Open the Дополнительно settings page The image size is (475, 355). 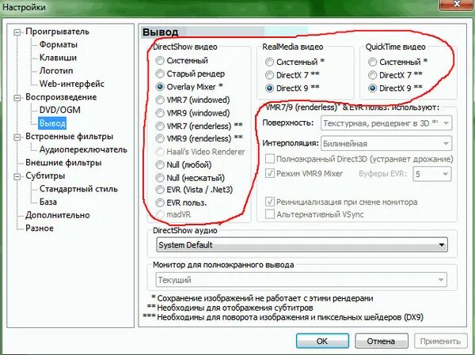tap(58, 215)
